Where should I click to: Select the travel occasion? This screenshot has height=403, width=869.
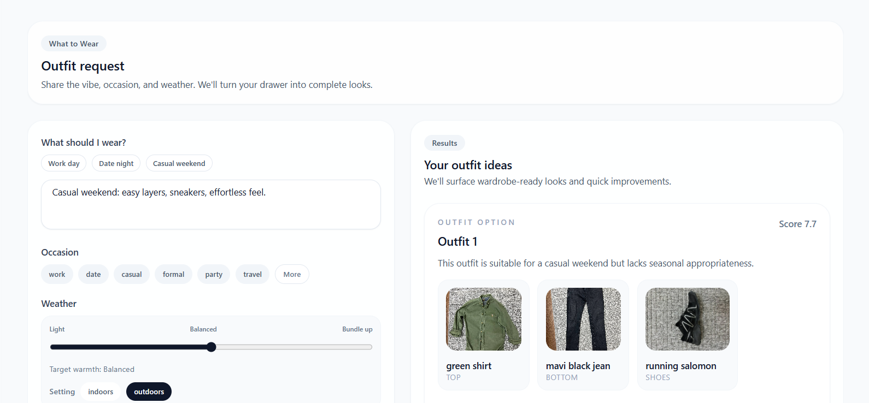[252, 274]
